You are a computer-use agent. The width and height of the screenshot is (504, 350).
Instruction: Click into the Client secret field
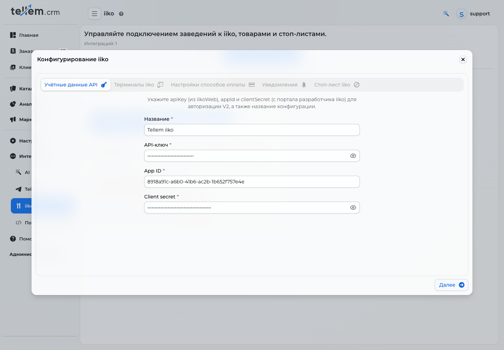click(x=252, y=208)
